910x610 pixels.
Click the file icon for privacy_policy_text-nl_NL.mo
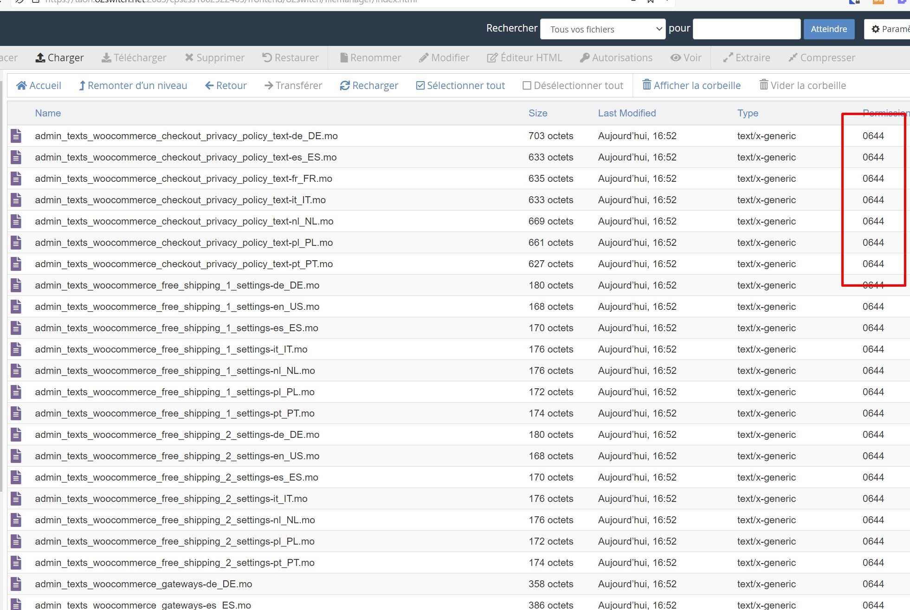(16, 221)
